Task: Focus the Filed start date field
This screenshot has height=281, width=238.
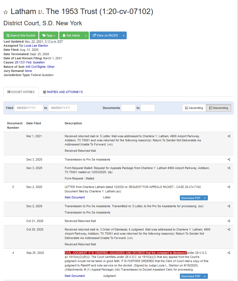Action: [x=29, y=108]
